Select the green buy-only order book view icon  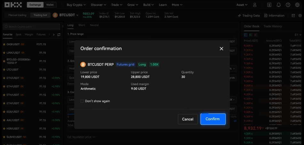(x=251, y=35)
